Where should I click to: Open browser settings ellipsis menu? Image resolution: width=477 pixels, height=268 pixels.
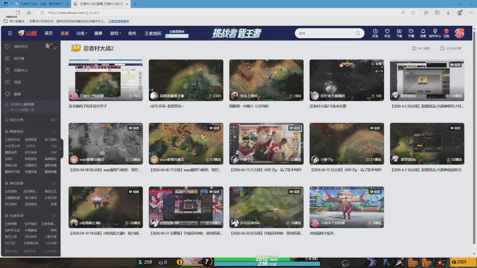(x=470, y=13)
